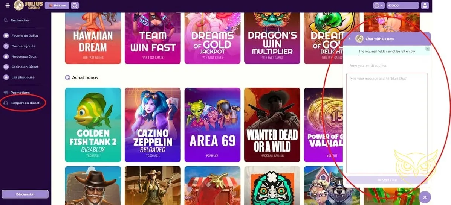Click the Promotions megaphone icon
Image resolution: width=451 pixels, height=205 pixels.
coord(6,93)
